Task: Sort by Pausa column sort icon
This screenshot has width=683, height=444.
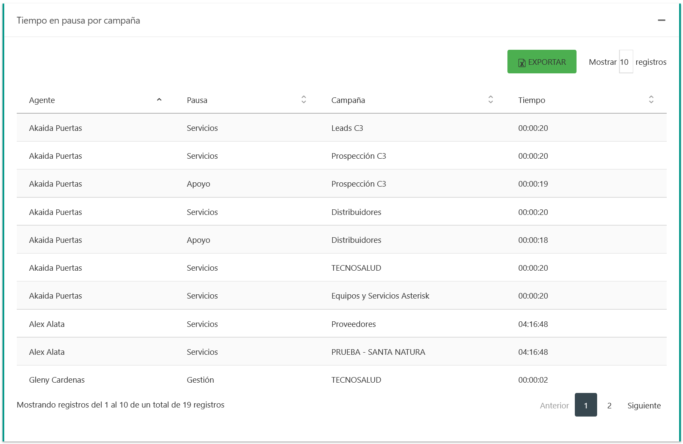Action: (304, 100)
